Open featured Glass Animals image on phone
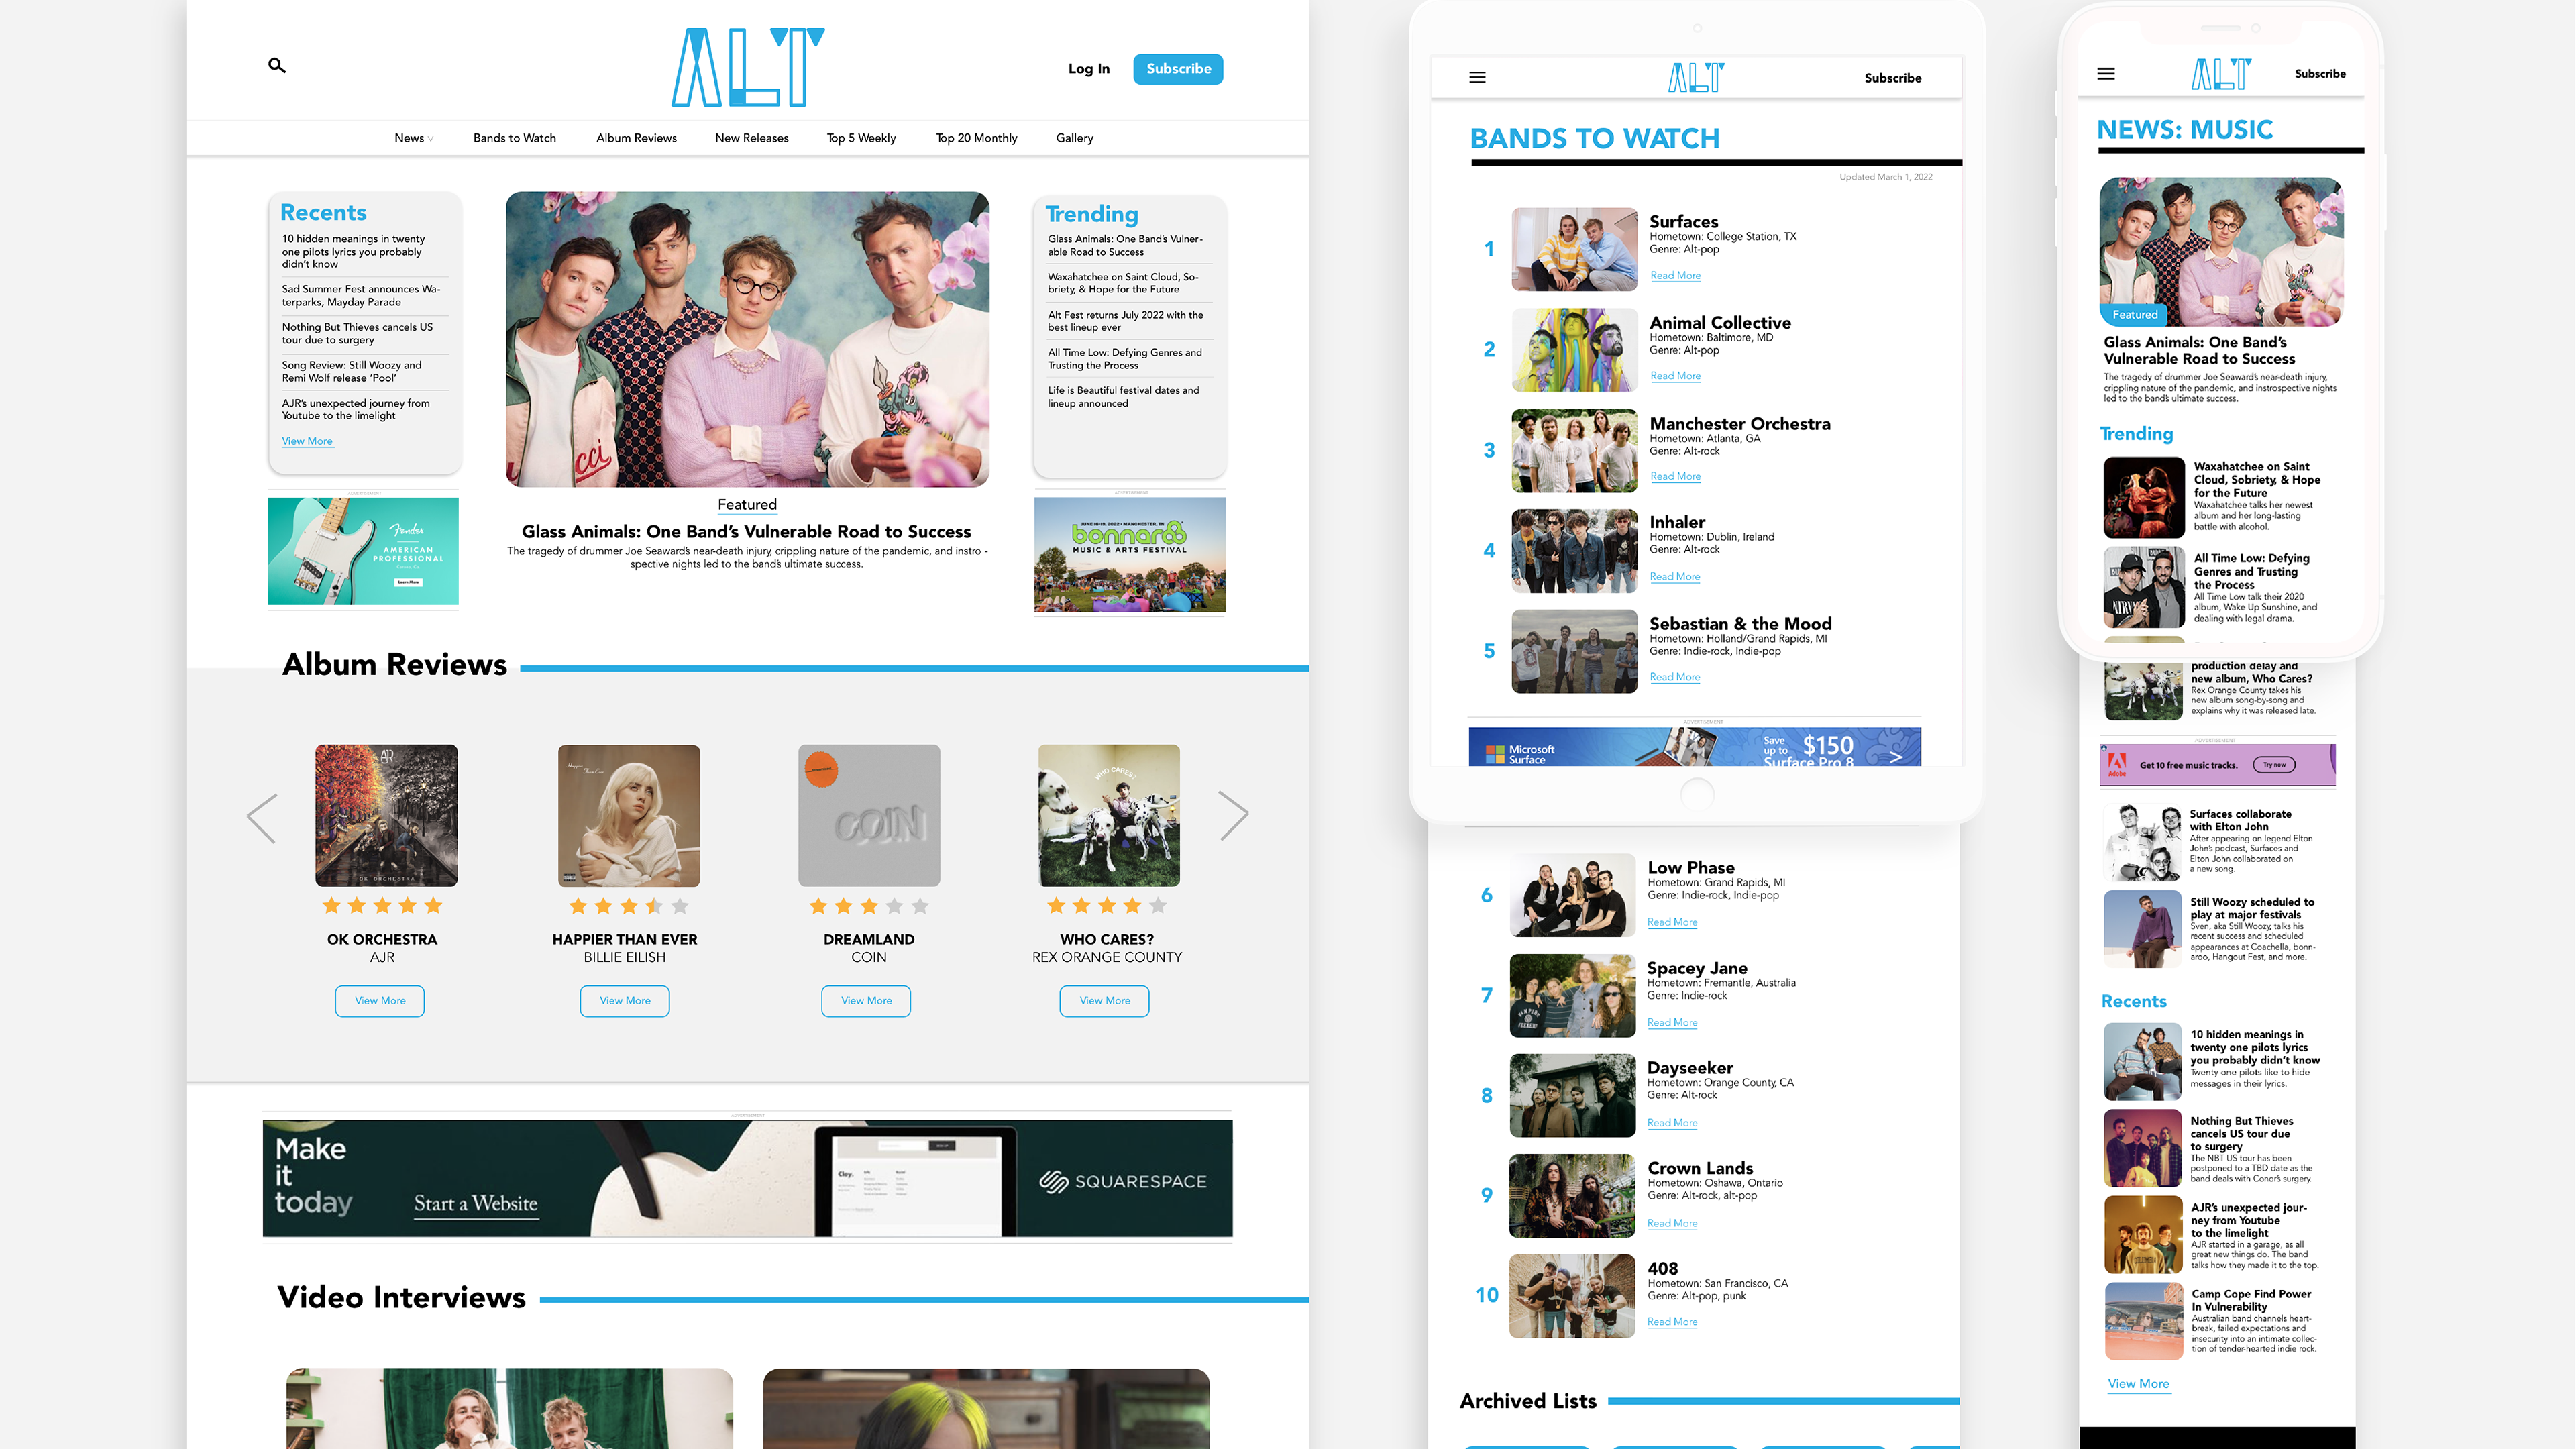This screenshot has width=2576, height=1449. pyautogui.click(x=2221, y=252)
